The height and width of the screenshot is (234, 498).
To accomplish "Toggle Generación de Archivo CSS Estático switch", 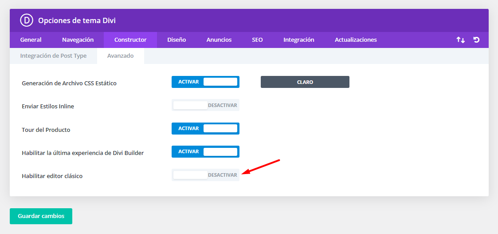I will pyautogui.click(x=205, y=82).
